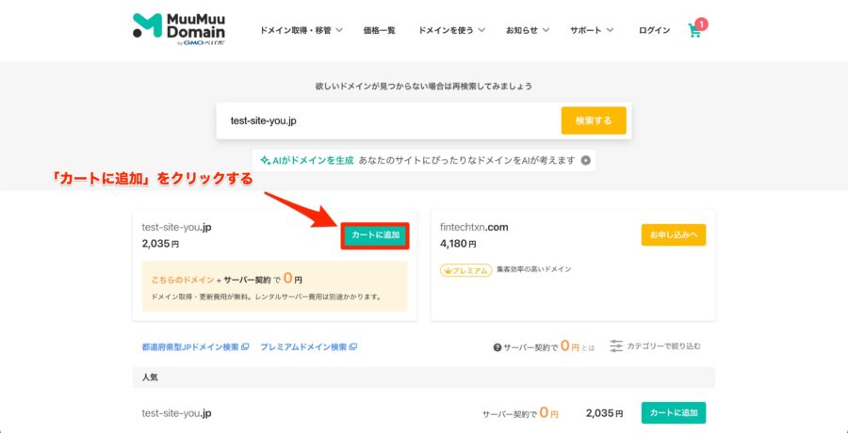Click the question mark help icon

(497, 347)
